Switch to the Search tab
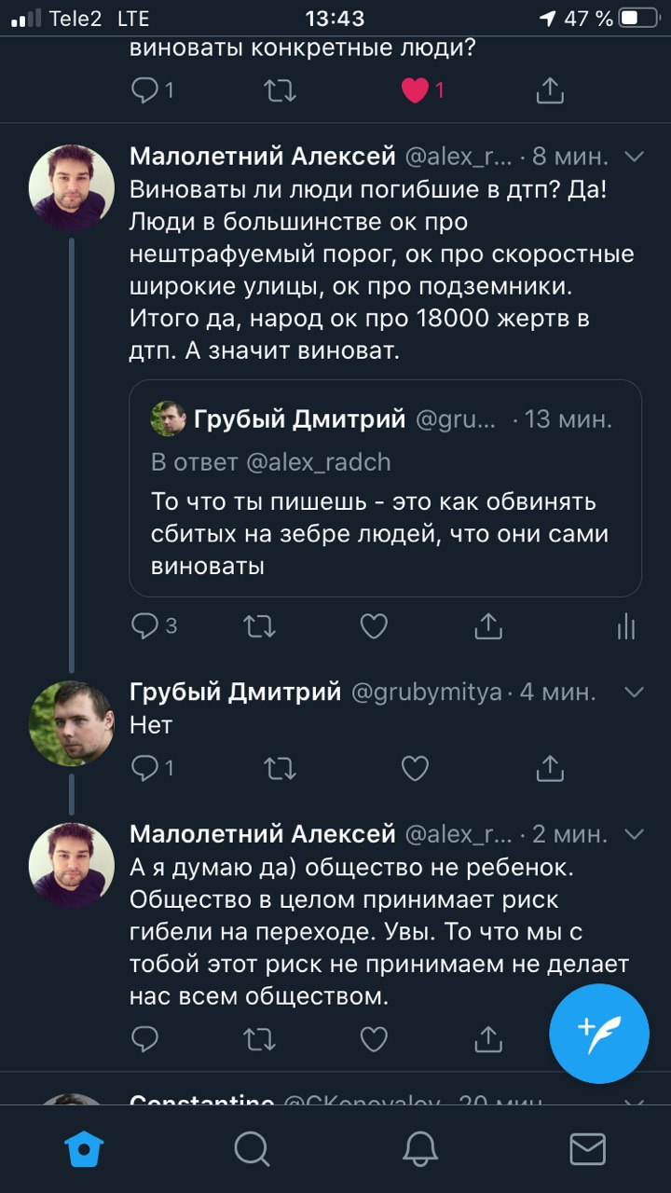 (x=252, y=1148)
